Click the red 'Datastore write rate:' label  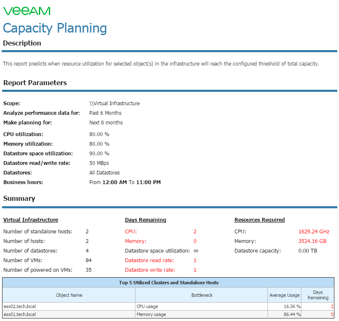coord(150,270)
